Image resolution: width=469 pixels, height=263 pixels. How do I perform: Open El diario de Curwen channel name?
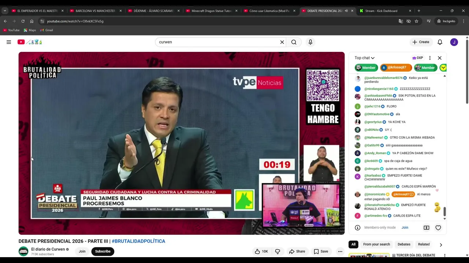[x=48, y=249]
